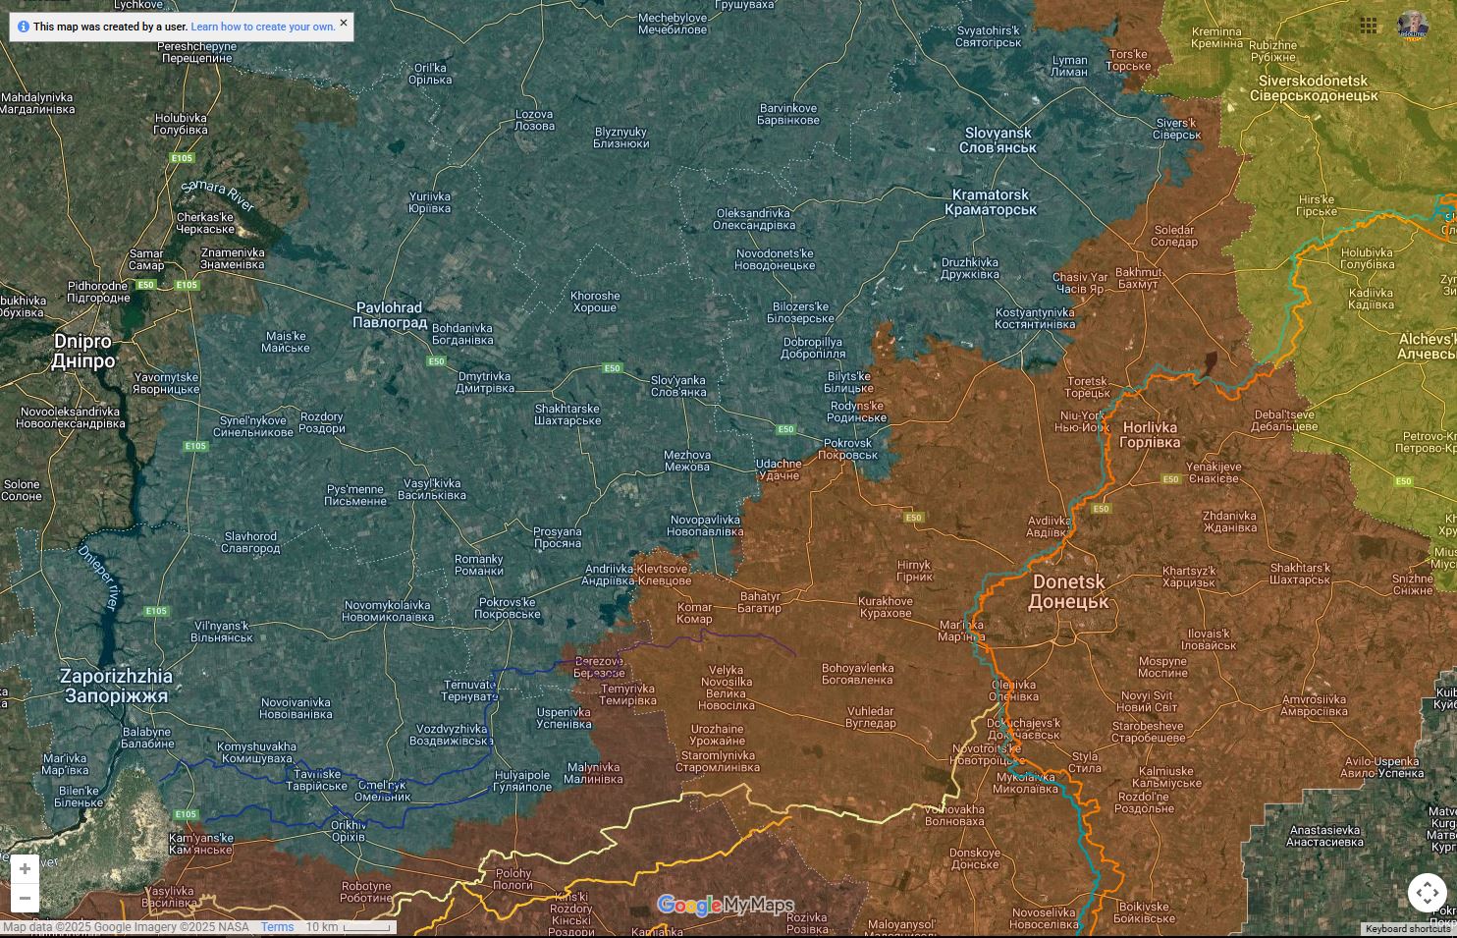
Task: Click the Samara River label
Action: [x=218, y=195]
